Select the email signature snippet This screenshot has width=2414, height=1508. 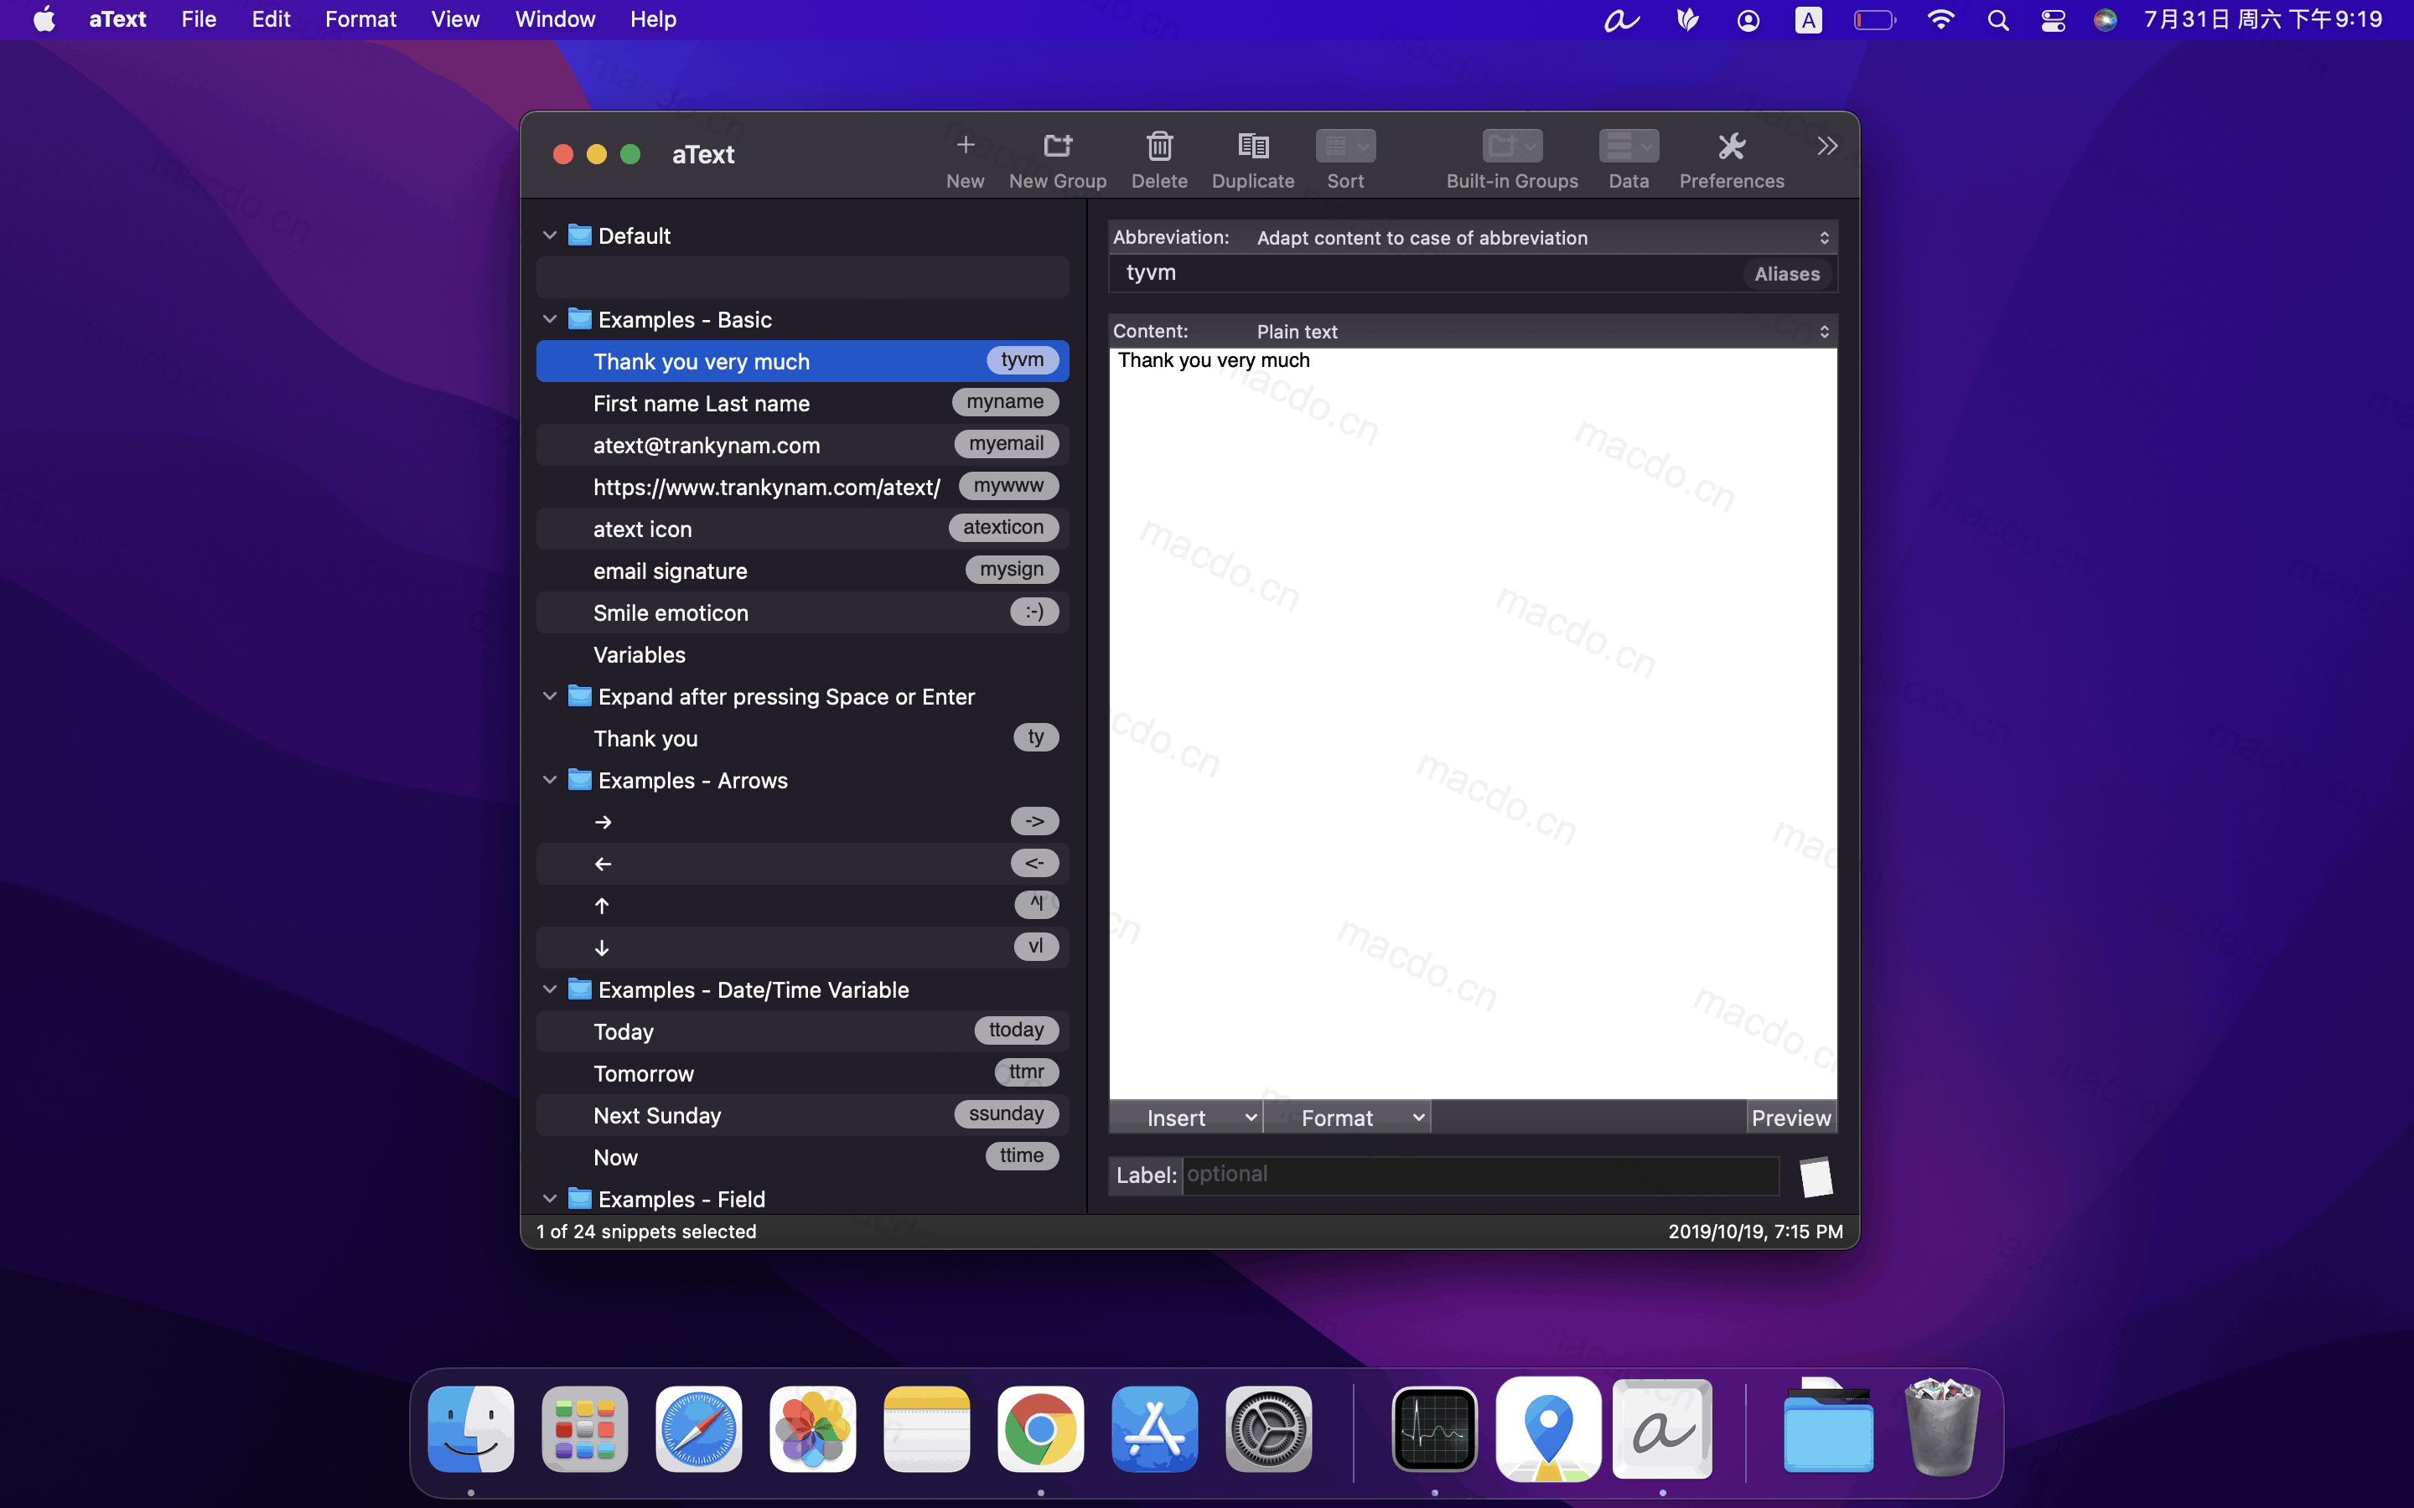(x=802, y=571)
